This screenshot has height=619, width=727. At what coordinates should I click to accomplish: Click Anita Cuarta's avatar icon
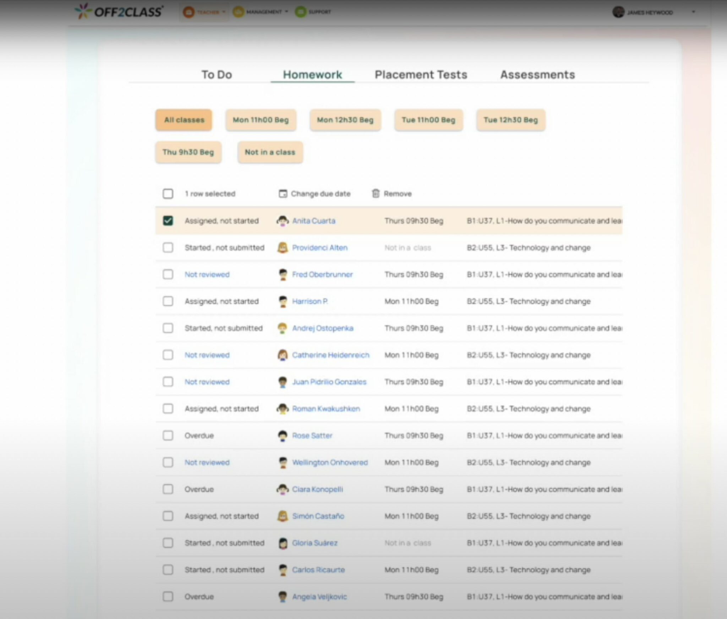point(283,221)
